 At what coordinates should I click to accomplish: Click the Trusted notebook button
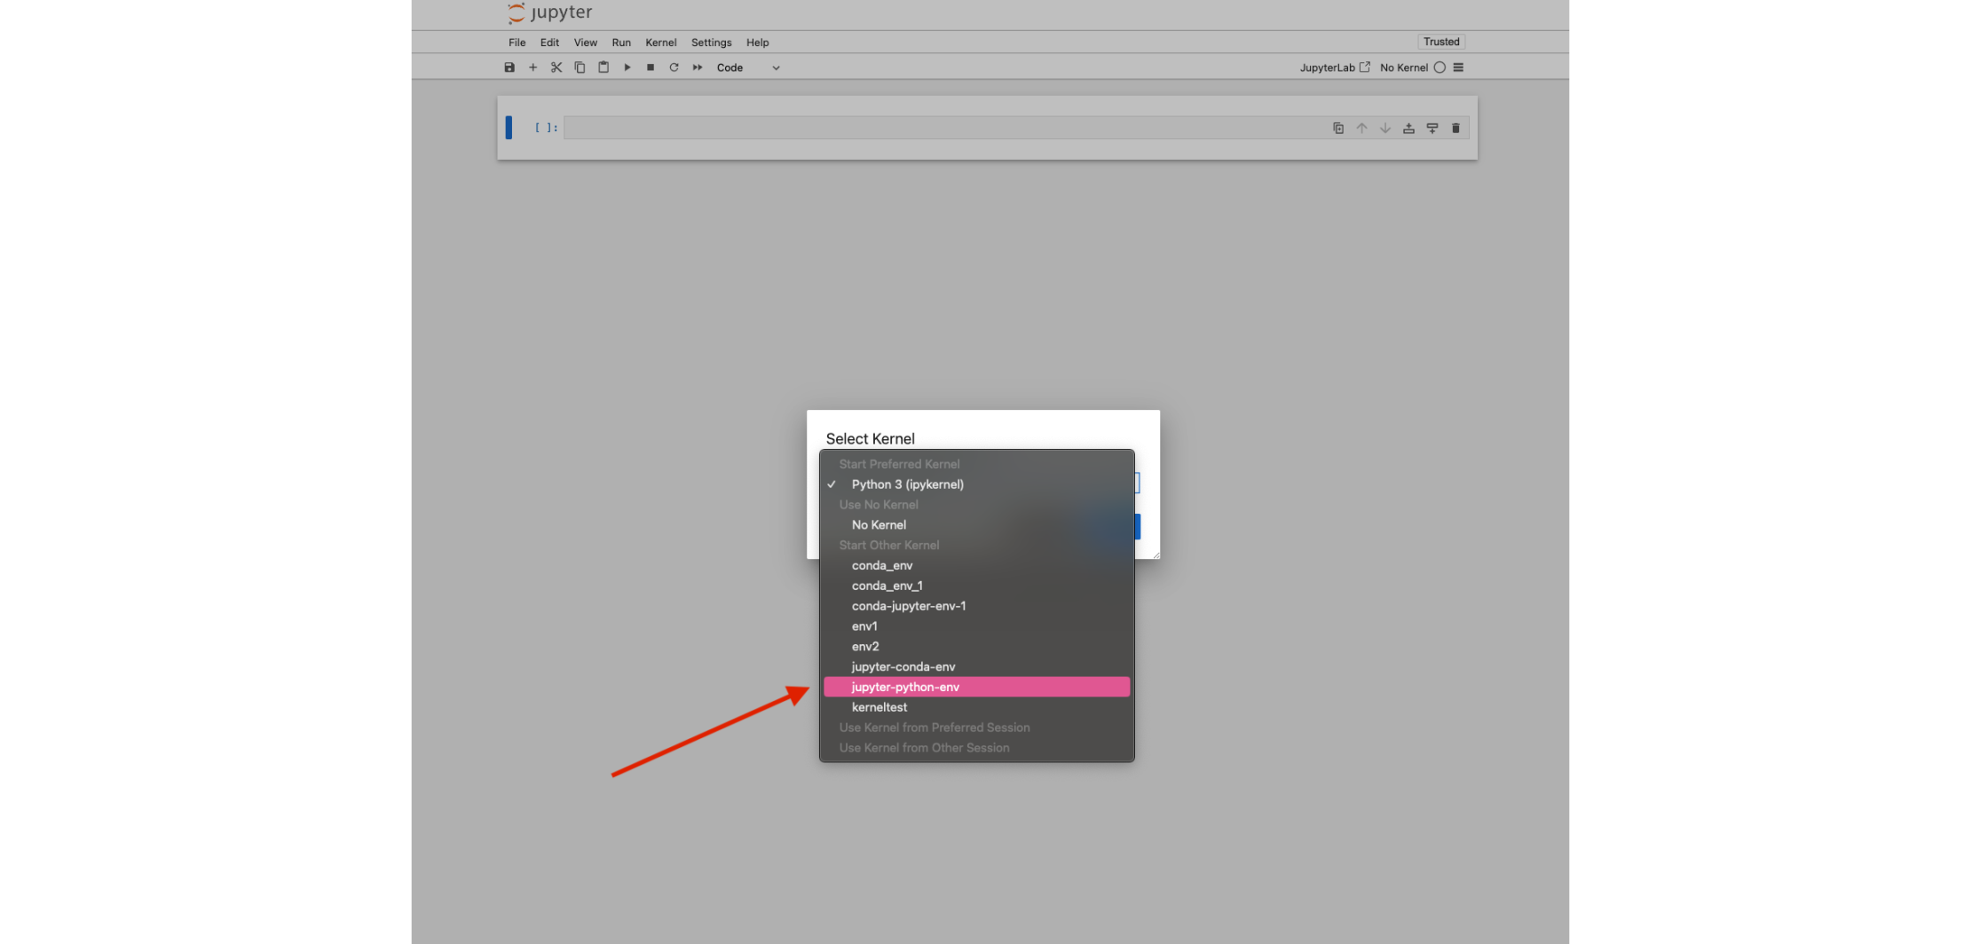[x=1440, y=42]
